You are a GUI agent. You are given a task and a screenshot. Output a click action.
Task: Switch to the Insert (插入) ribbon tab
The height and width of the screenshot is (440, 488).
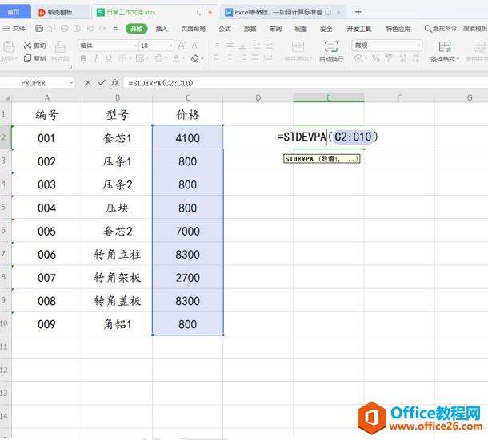click(x=162, y=29)
